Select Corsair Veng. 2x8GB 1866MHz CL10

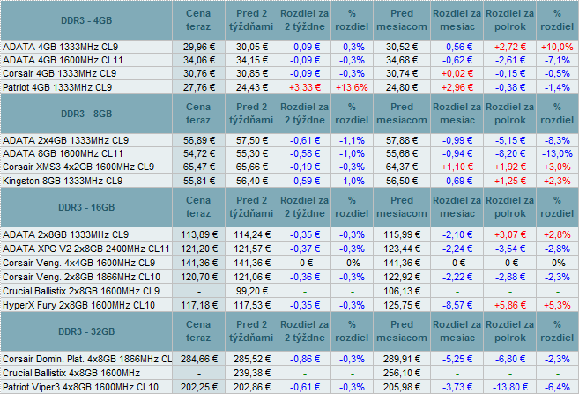289,277
